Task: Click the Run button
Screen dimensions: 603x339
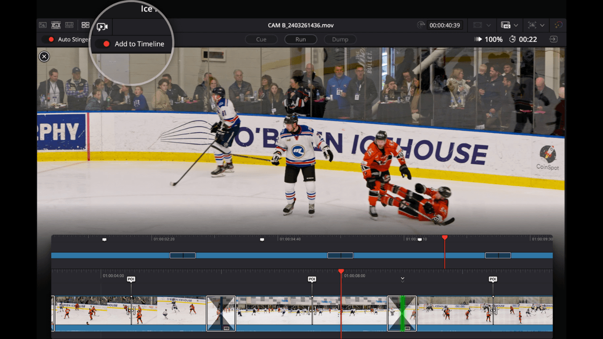Action: click(301, 39)
